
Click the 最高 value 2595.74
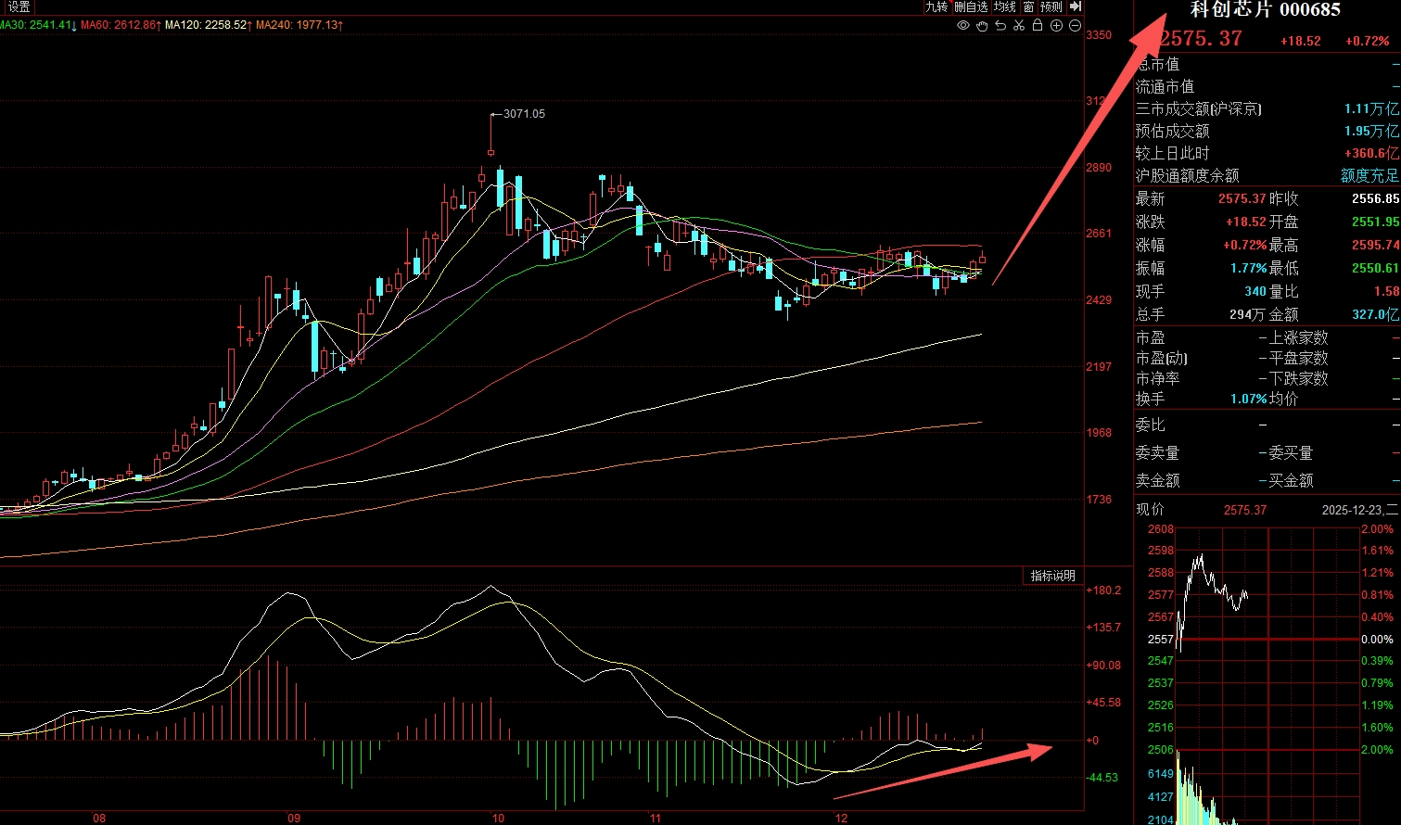(1375, 245)
